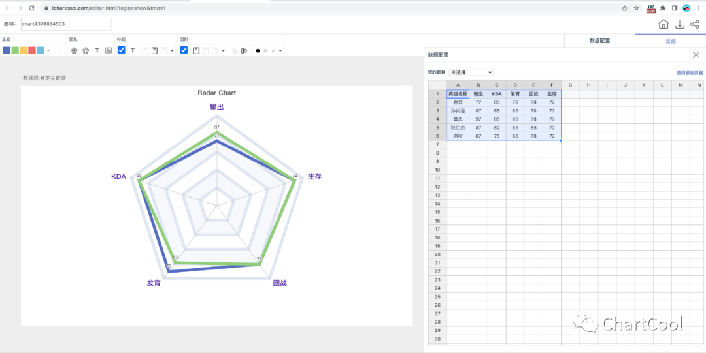This screenshot has width=706, height=353.
Task: Switch to the 数据配置 tab
Action: (x=599, y=41)
